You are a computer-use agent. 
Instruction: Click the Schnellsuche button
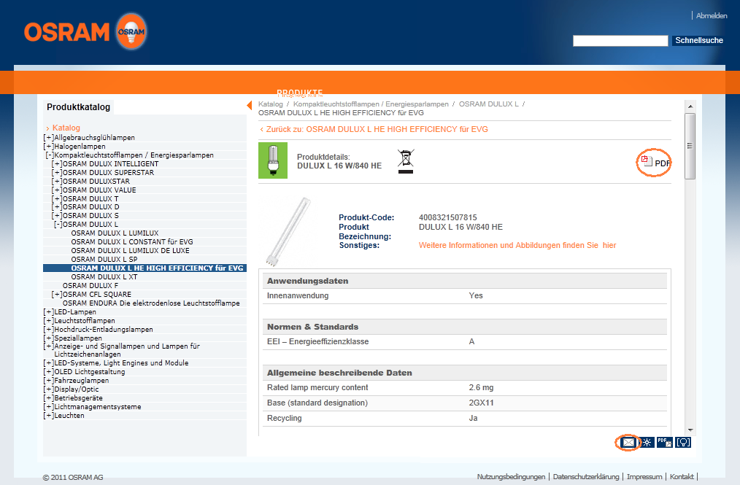[x=699, y=41]
